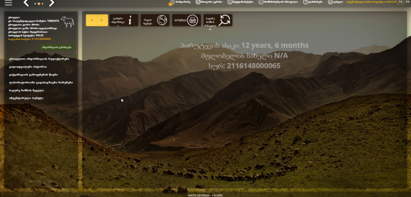This screenshot has width=411, height=197.
Task: Click the green button in animal panel
Action: coord(57,47)
